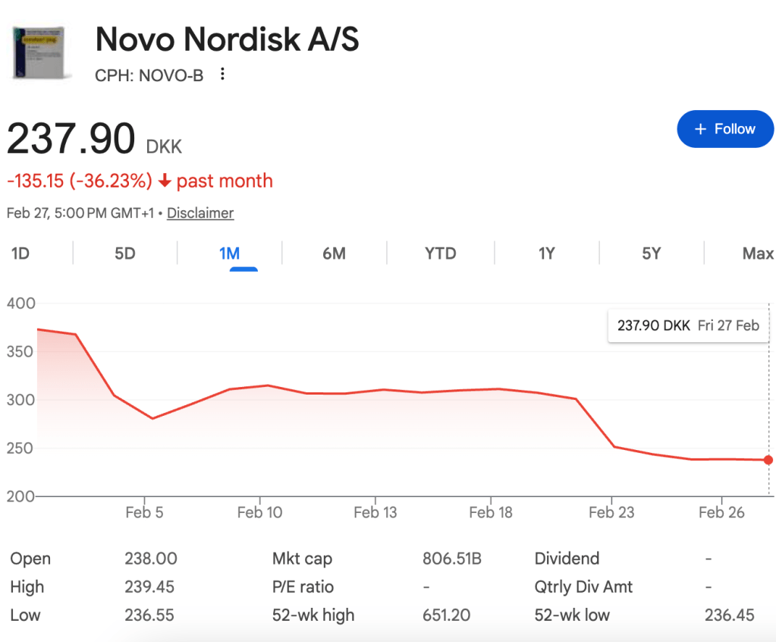Switch to the YTD range

(440, 253)
